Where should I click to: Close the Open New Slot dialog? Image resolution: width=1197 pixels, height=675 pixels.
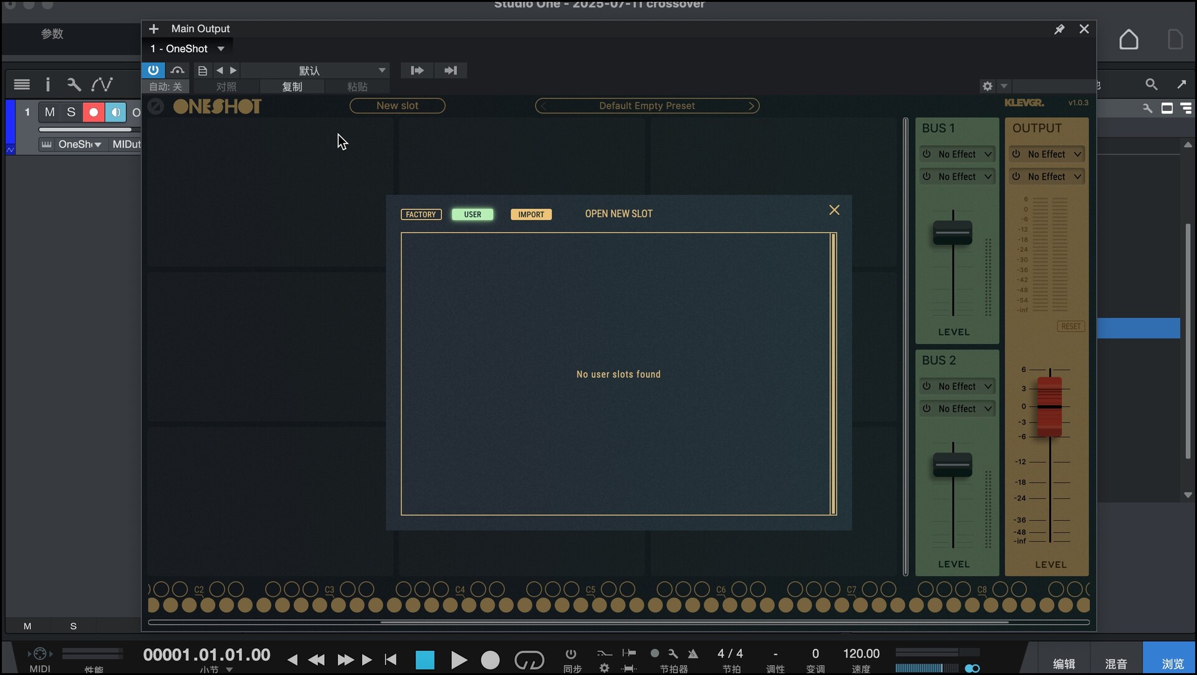(x=834, y=210)
